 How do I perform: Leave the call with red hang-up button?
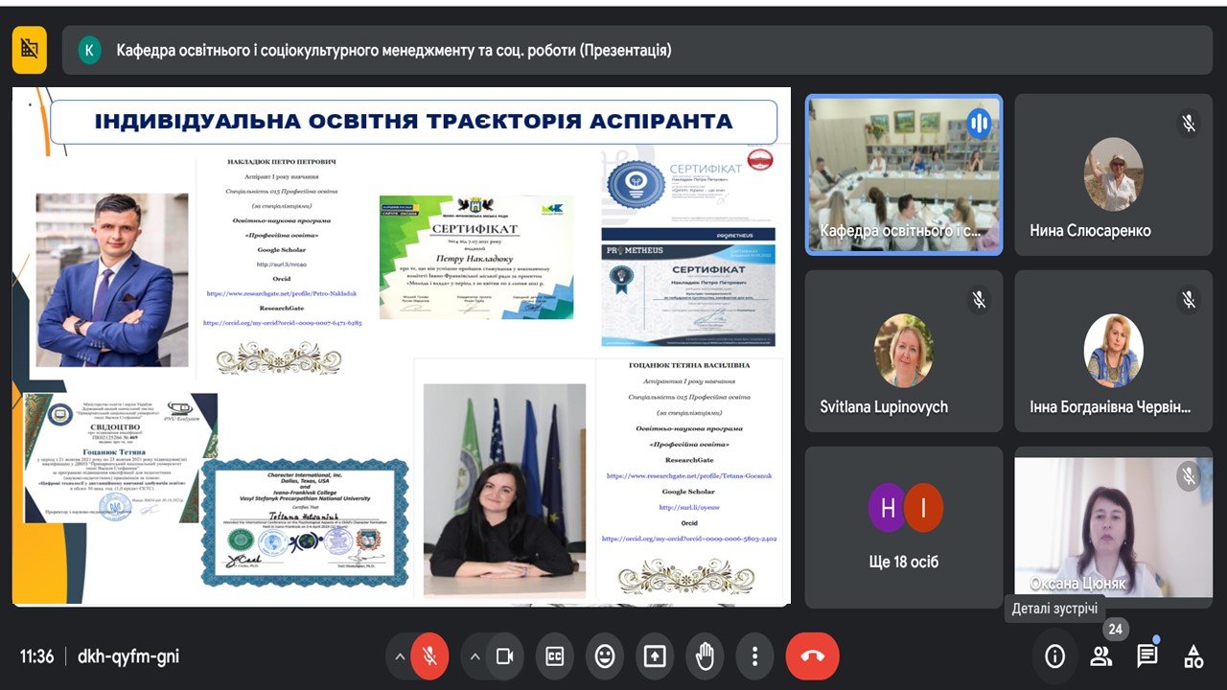pyautogui.click(x=812, y=656)
